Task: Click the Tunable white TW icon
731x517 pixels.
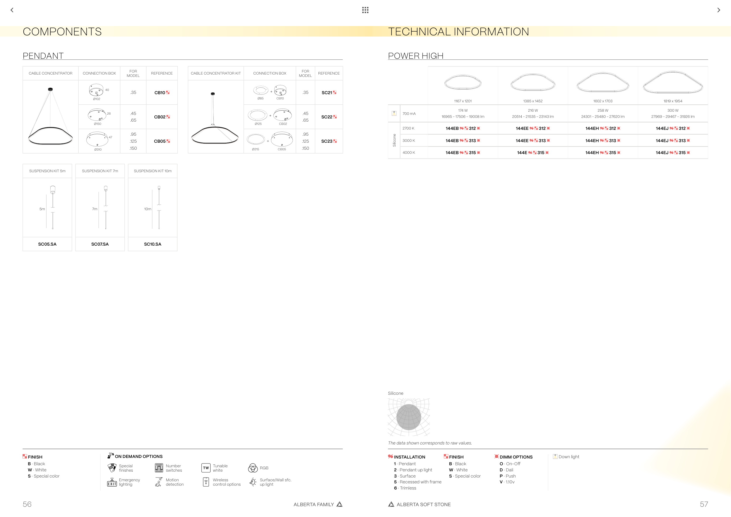Action: coord(206,468)
